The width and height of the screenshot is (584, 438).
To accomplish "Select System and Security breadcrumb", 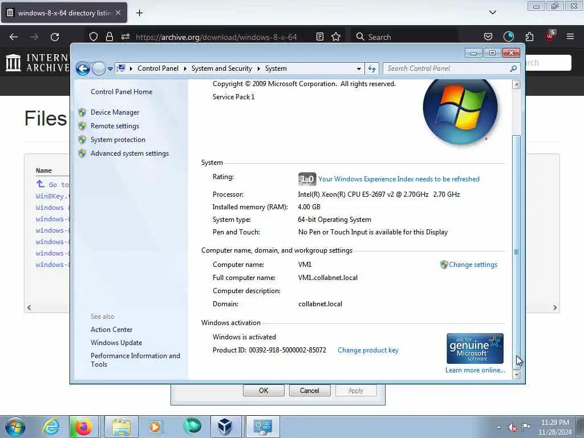I will 222,68.
